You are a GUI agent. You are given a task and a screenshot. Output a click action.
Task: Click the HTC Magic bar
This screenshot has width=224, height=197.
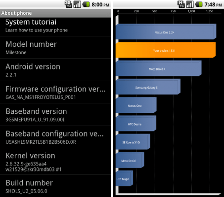click(x=124, y=178)
